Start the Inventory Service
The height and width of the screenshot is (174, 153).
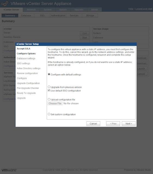(84, 38)
